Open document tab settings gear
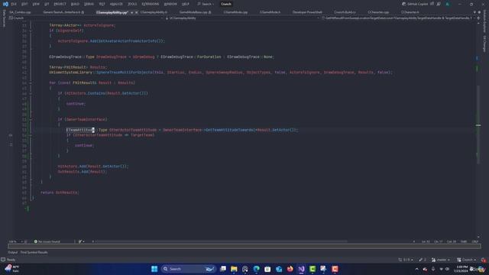Image resolution: width=489 pixels, height=275 pixels. 479,12
